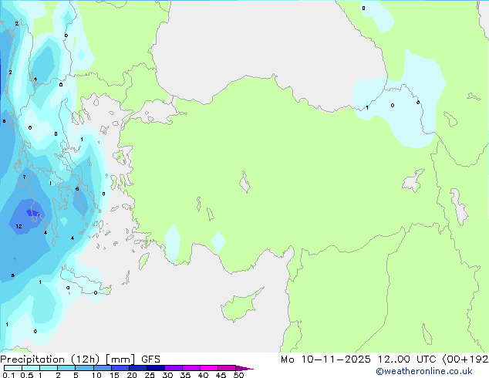The image size is (489, 378).
Task: Click the 30–35 mm purple legend swatch
Action: click(x=173, y=368)
